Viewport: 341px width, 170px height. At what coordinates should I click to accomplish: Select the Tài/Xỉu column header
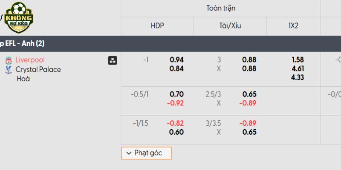tap(230, 25)
